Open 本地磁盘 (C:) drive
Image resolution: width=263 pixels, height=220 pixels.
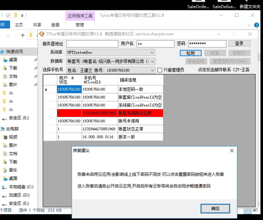[21, 187]
